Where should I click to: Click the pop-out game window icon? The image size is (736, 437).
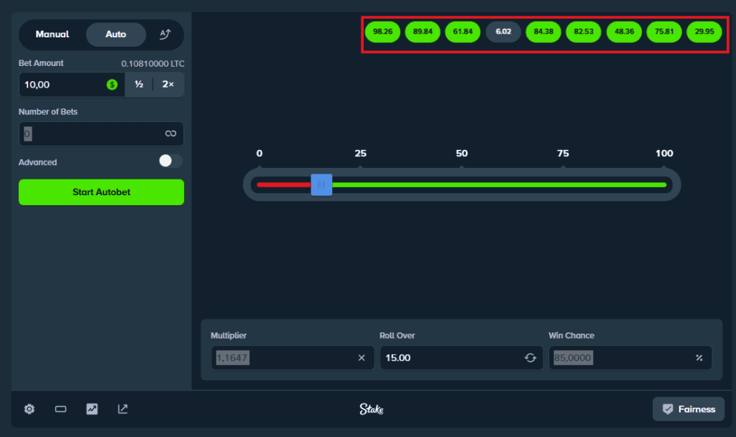(x=123, y=409)
